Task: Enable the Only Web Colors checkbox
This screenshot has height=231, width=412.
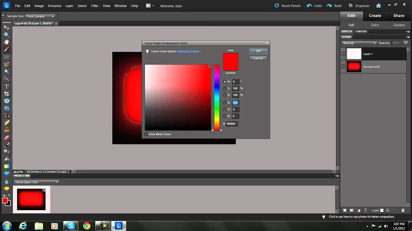Action: [146, 134]
